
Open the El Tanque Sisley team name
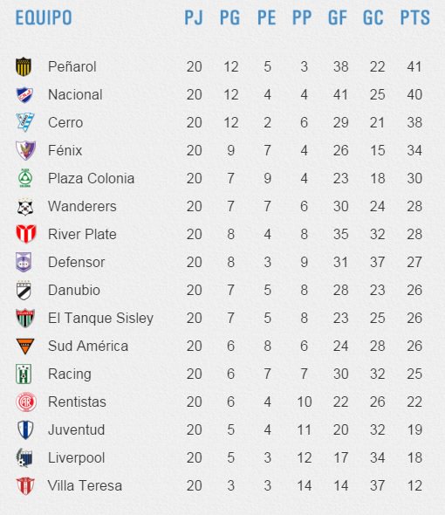100,319
